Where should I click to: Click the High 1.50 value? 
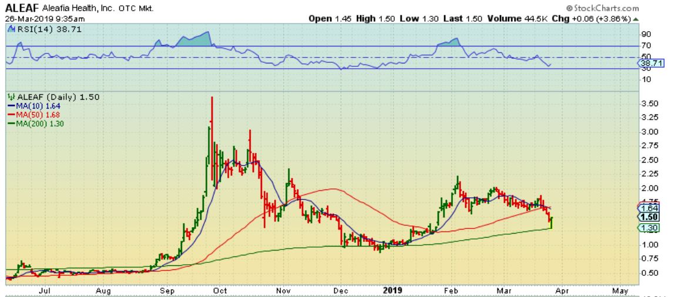[x=376, y=19]
